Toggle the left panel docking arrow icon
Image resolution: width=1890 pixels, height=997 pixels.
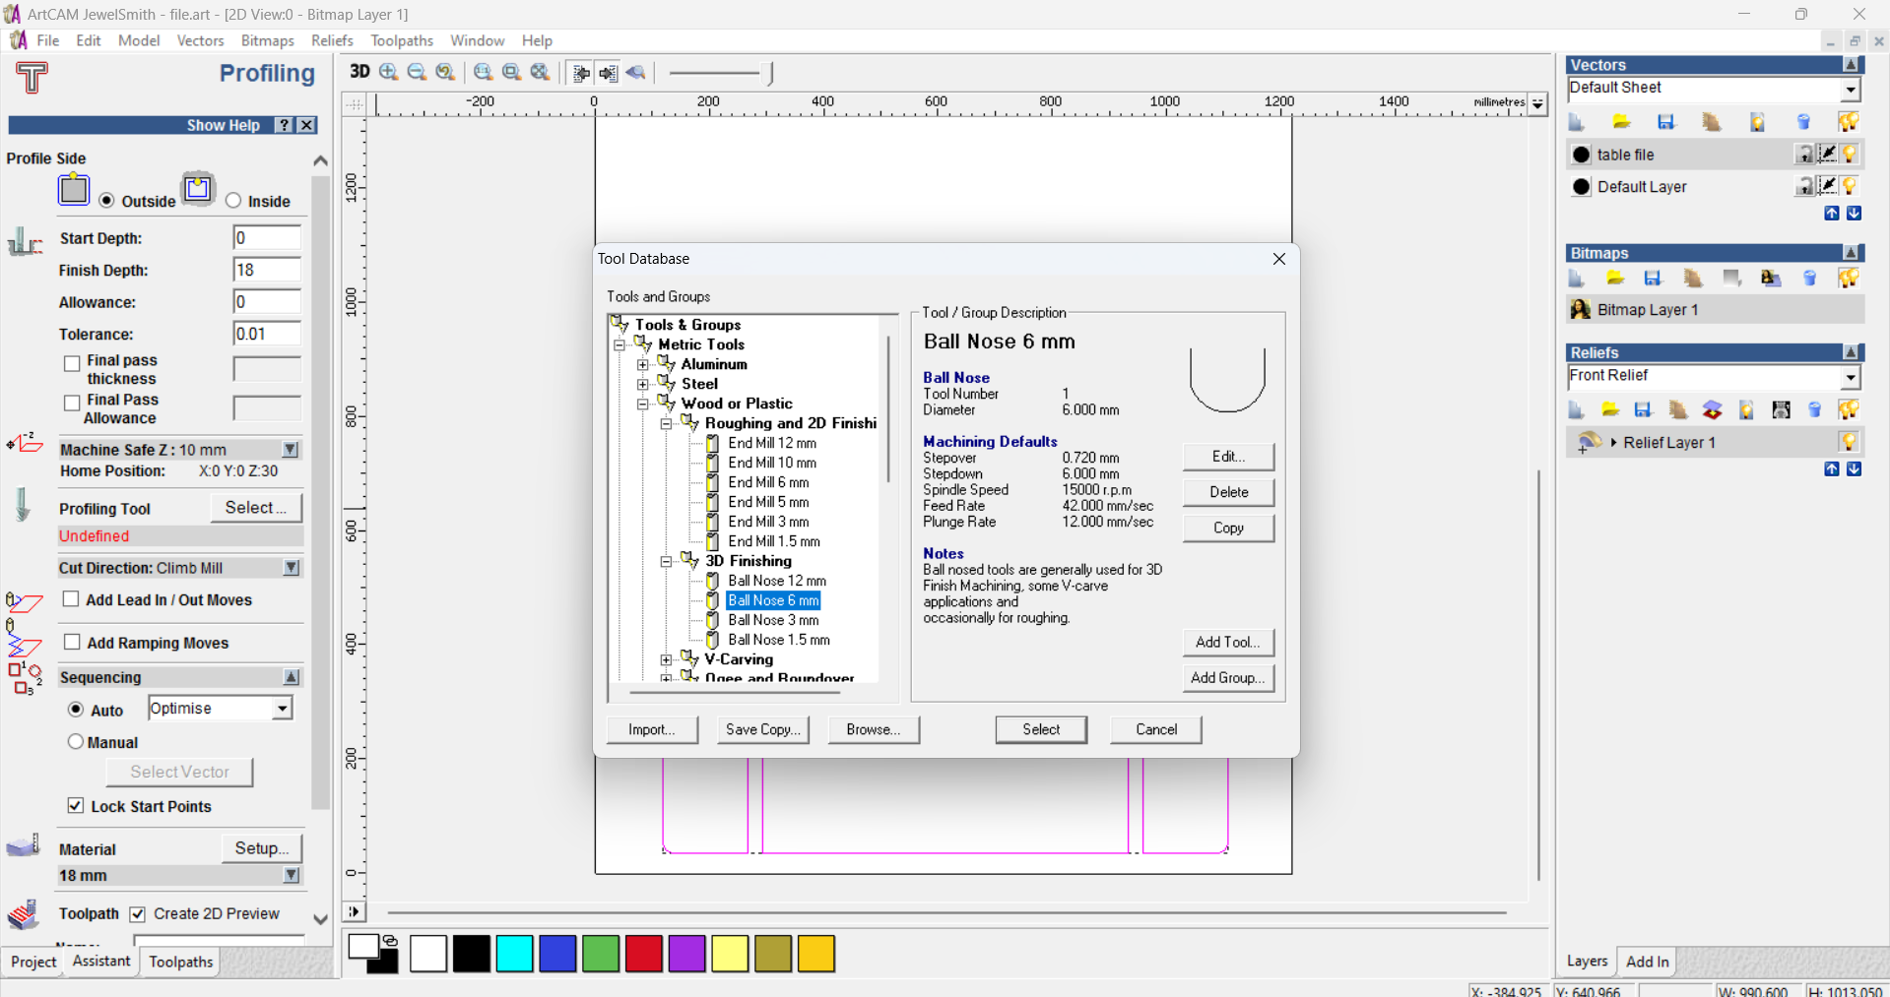coord(581,73)
